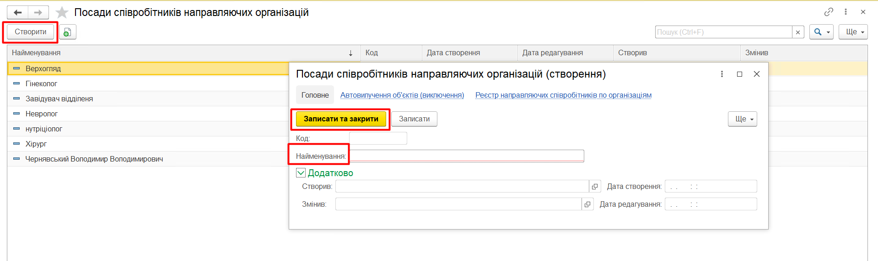Screen dimensions: 878x261
Task: Click the Записати button
Action: pos(414,119)
